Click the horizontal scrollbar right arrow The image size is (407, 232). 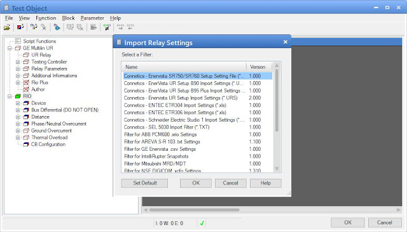pos(399,210)
